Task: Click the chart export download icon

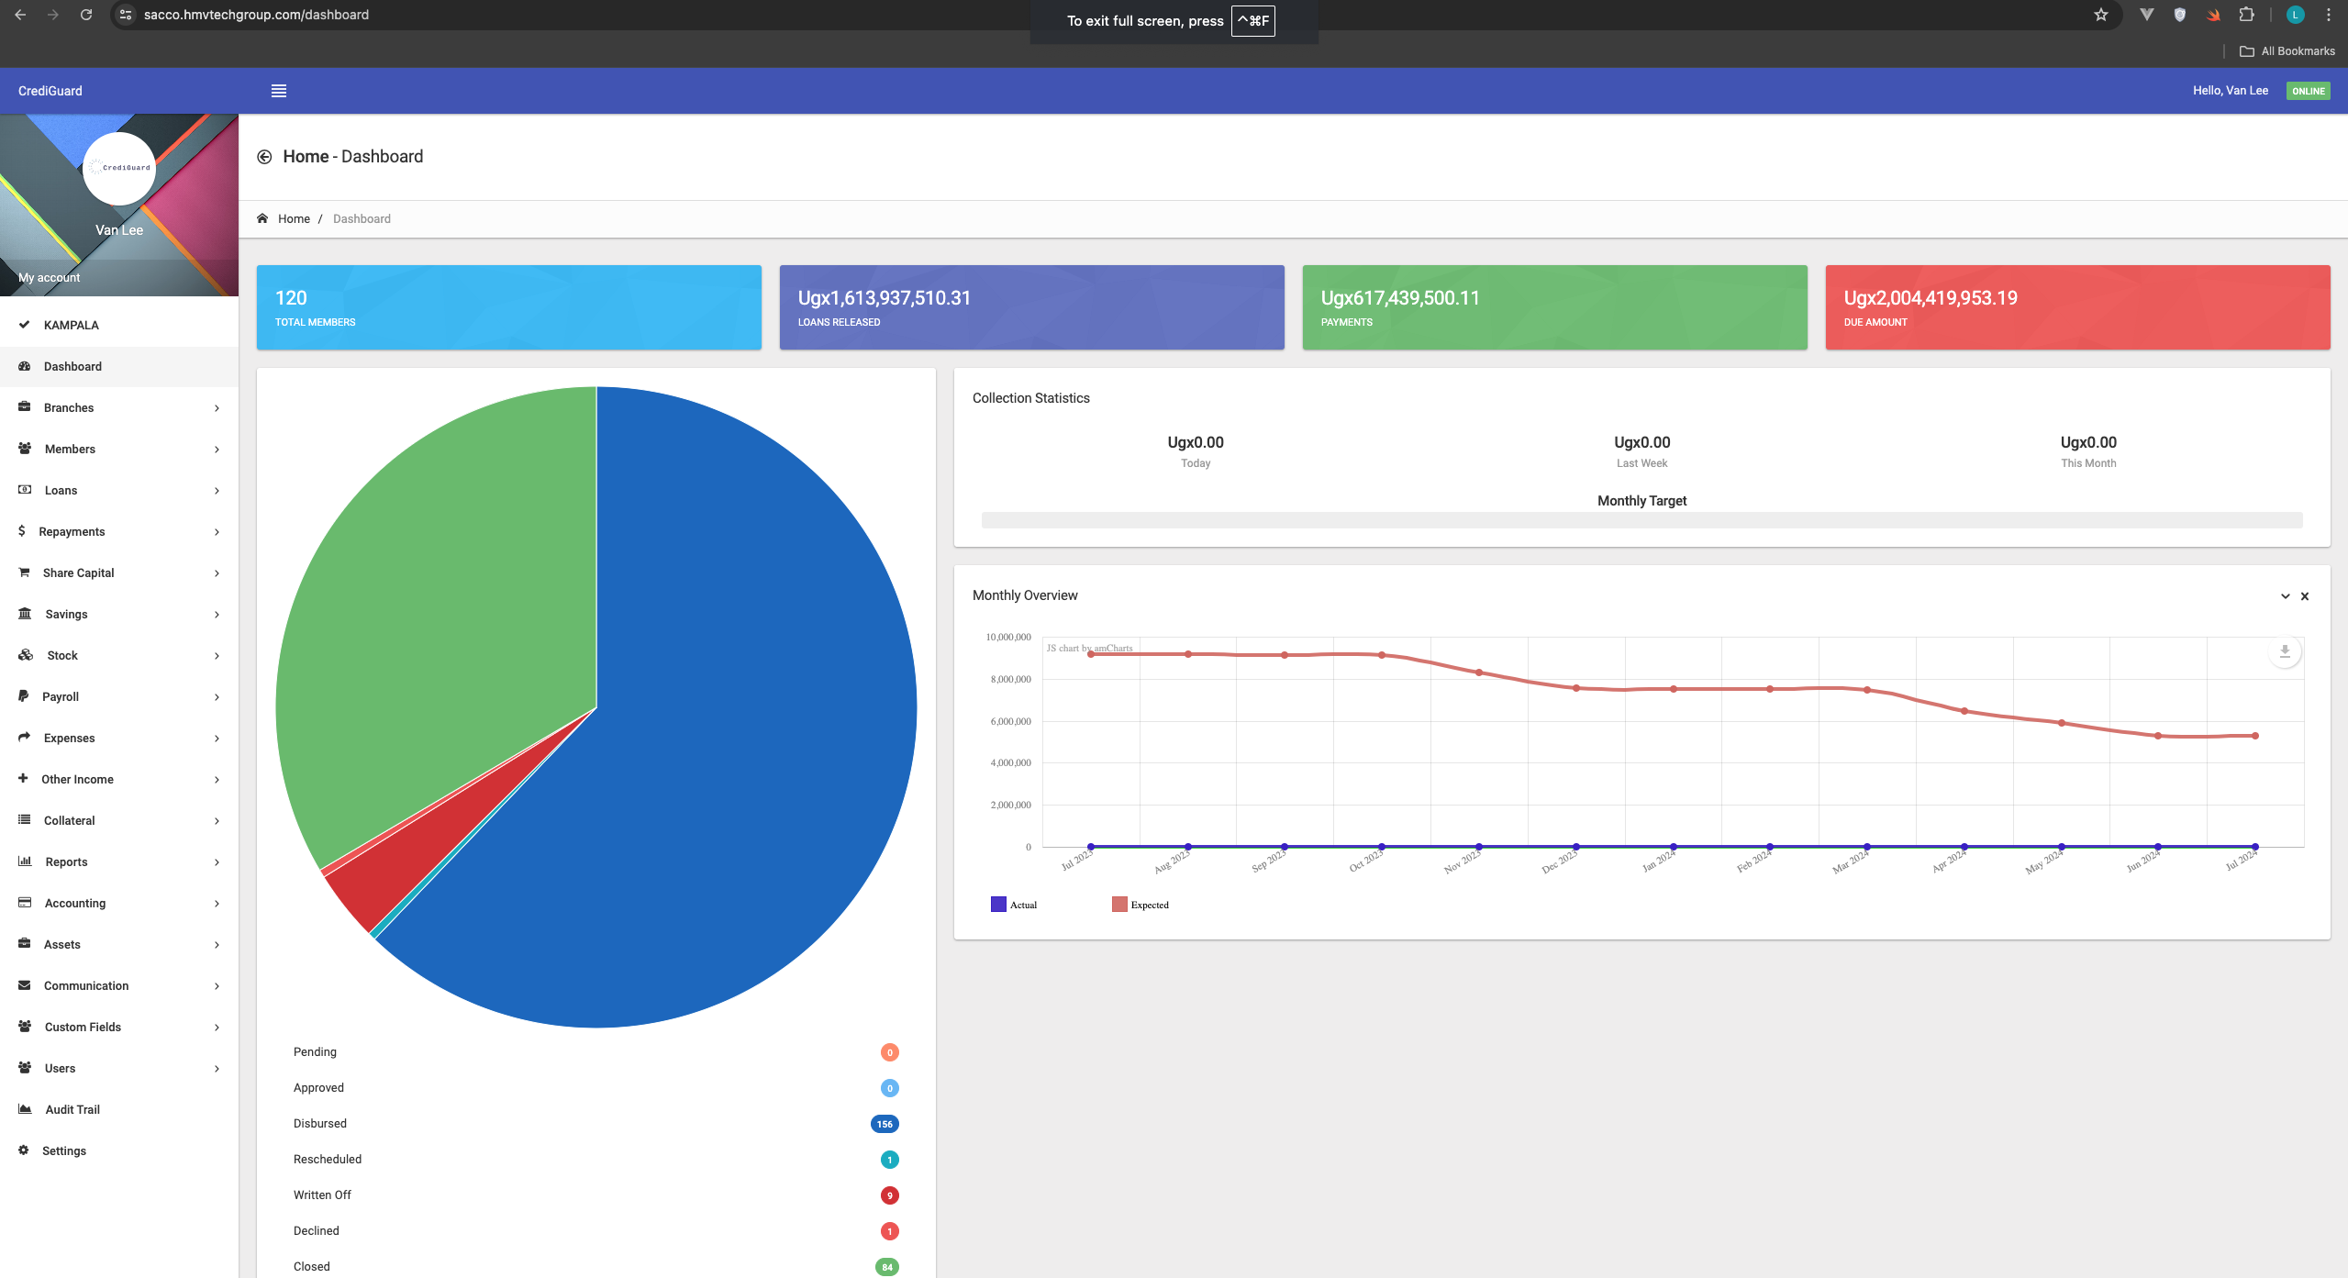Action: click(2285, 651)
